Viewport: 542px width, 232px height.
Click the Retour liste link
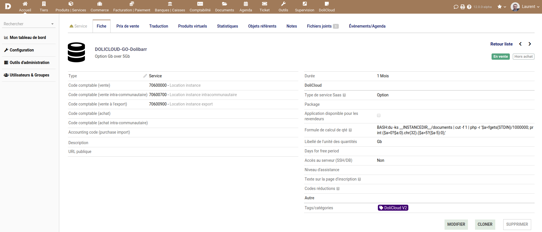coord(502,44)
